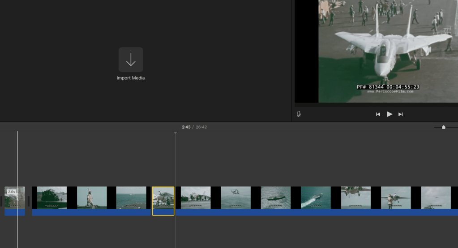Click thumbnail of aircraft carrier with white wake

(x=316, y=198)
